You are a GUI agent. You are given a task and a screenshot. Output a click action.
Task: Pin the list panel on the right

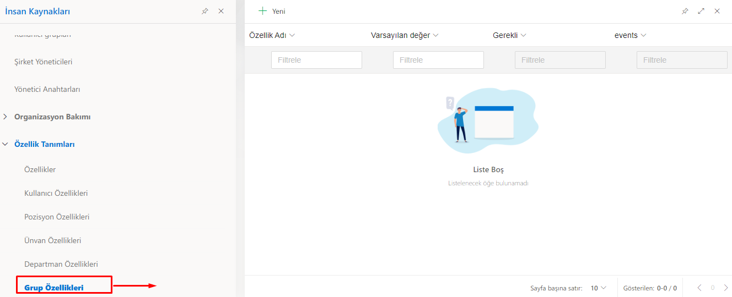pyautogui.click(x=685, y=11)
